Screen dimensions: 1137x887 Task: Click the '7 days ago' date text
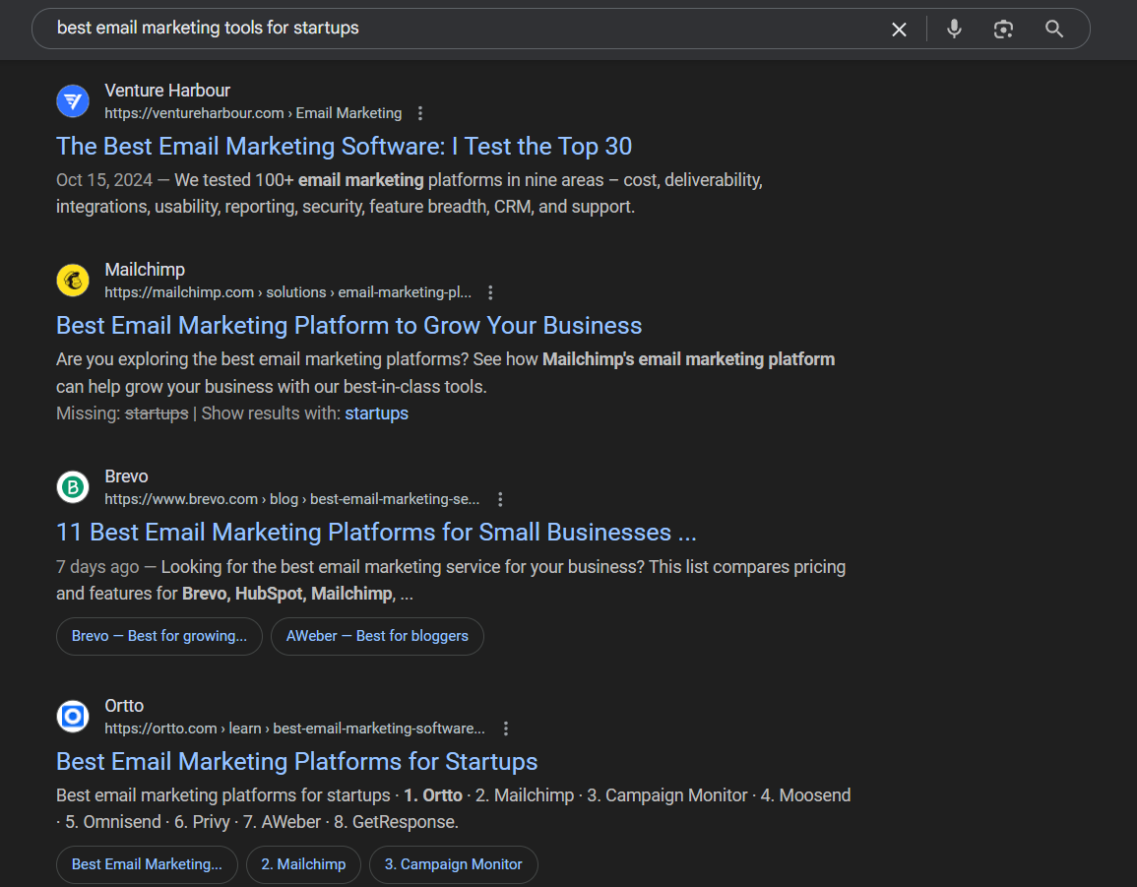pos(97,567)
